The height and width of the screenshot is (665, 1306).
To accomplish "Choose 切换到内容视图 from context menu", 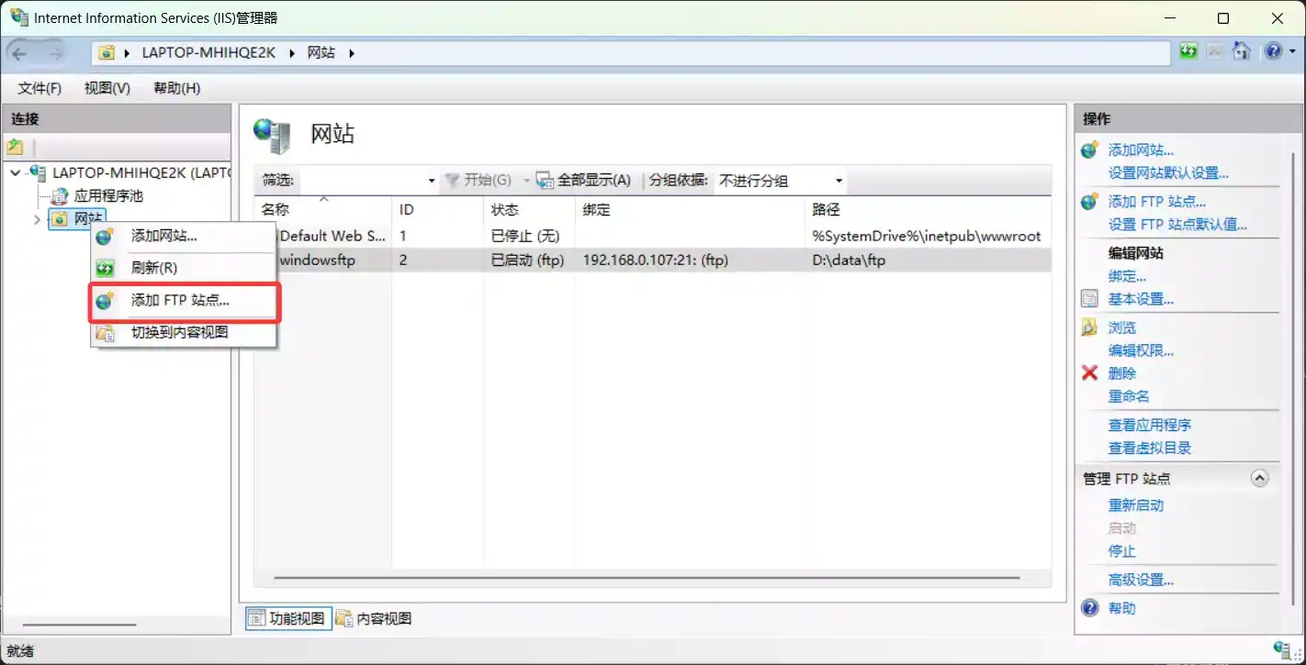I will 184,332.
